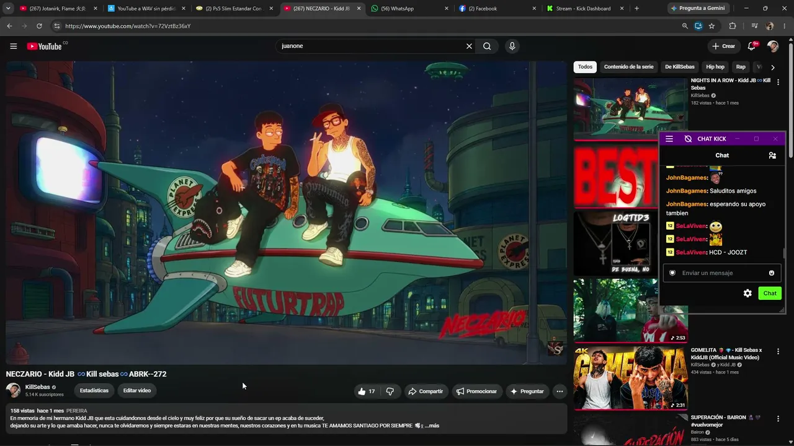Screen dimensions: 794x446
Task: Open the YouTube account avatar menu
Action: point(772,46)
